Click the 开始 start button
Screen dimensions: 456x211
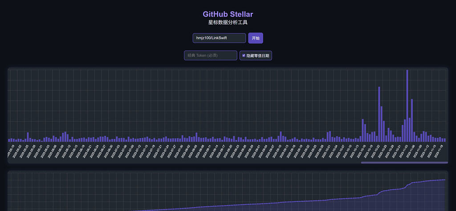point(256,38)
